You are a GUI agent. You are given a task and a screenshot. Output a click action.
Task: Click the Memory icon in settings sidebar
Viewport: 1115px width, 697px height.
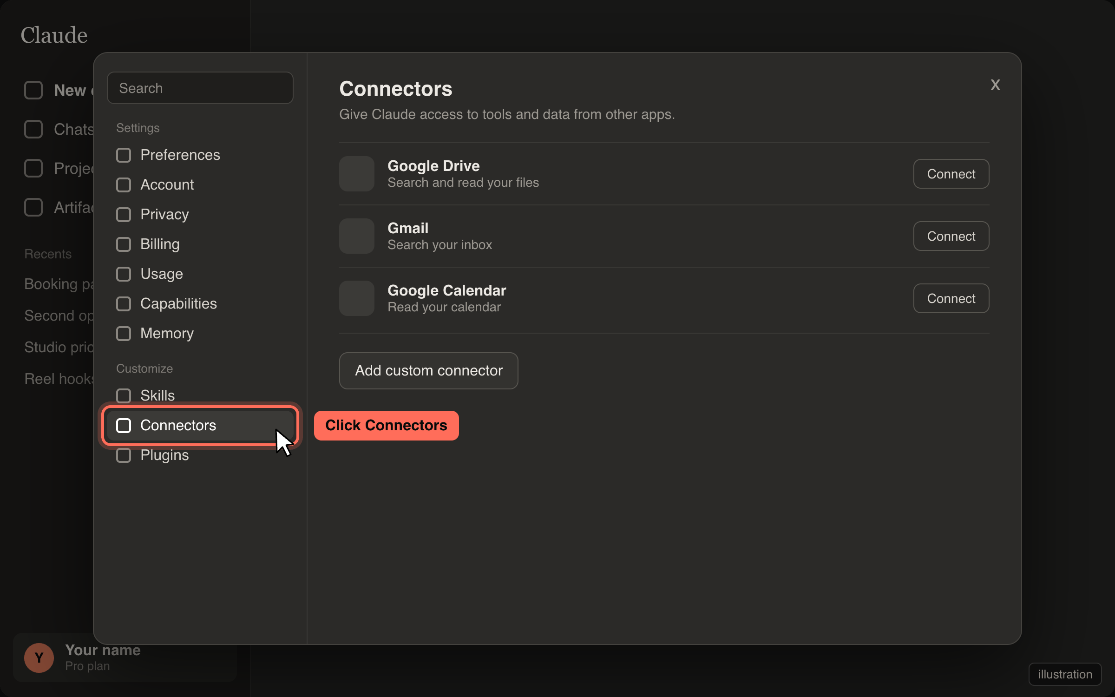[x=124, y=334]
